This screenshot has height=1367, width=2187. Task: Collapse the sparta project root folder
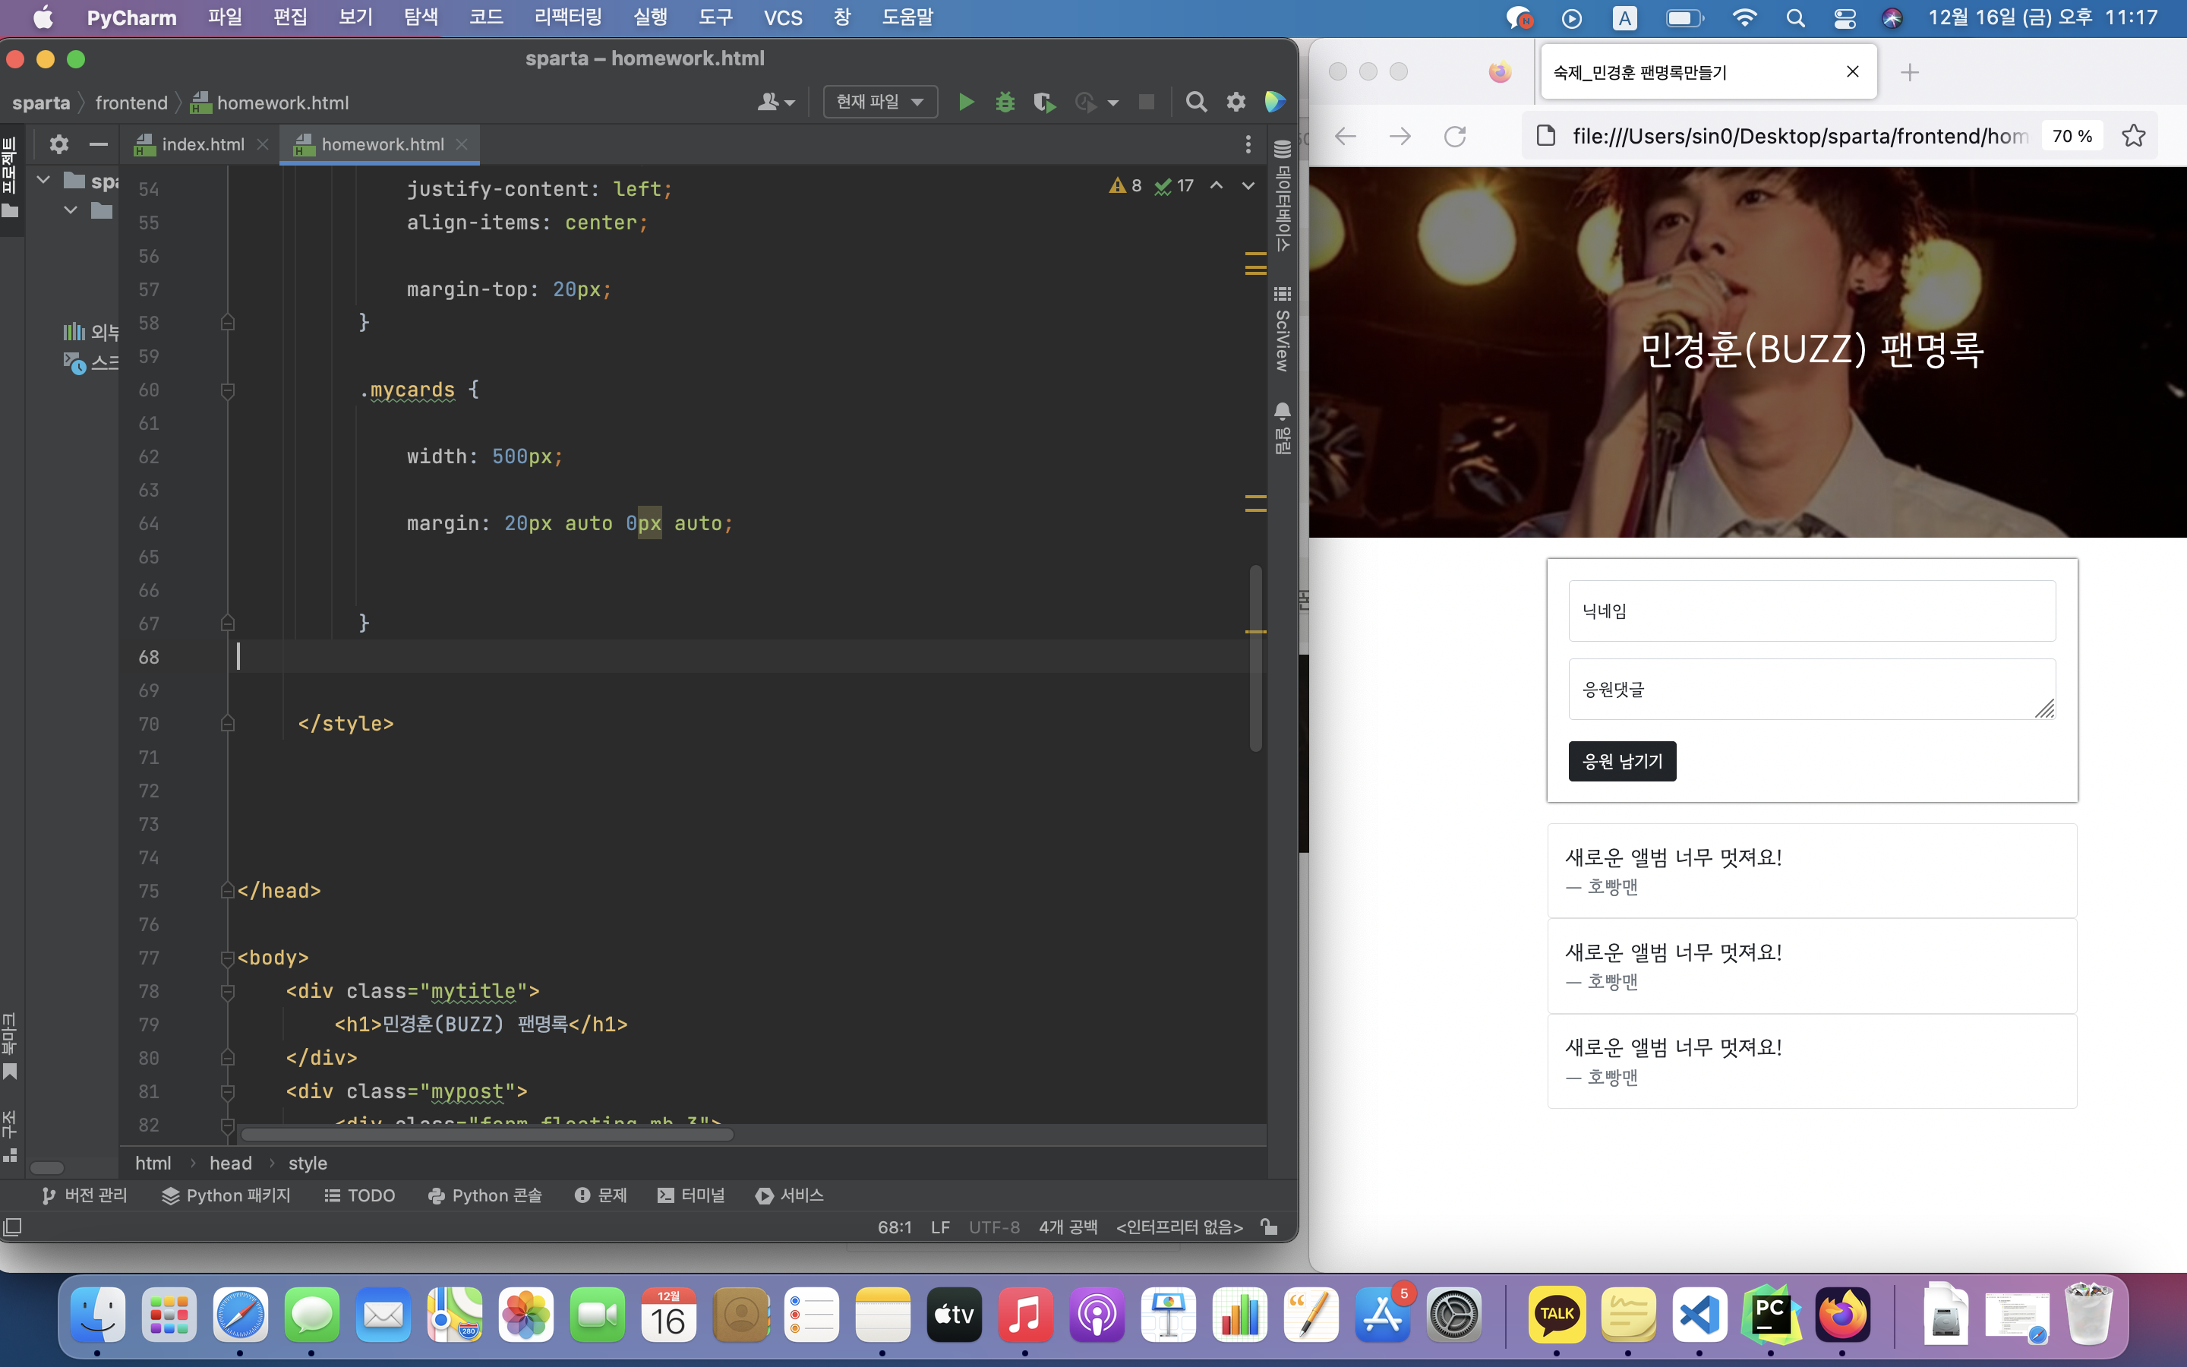coord(43,180)
